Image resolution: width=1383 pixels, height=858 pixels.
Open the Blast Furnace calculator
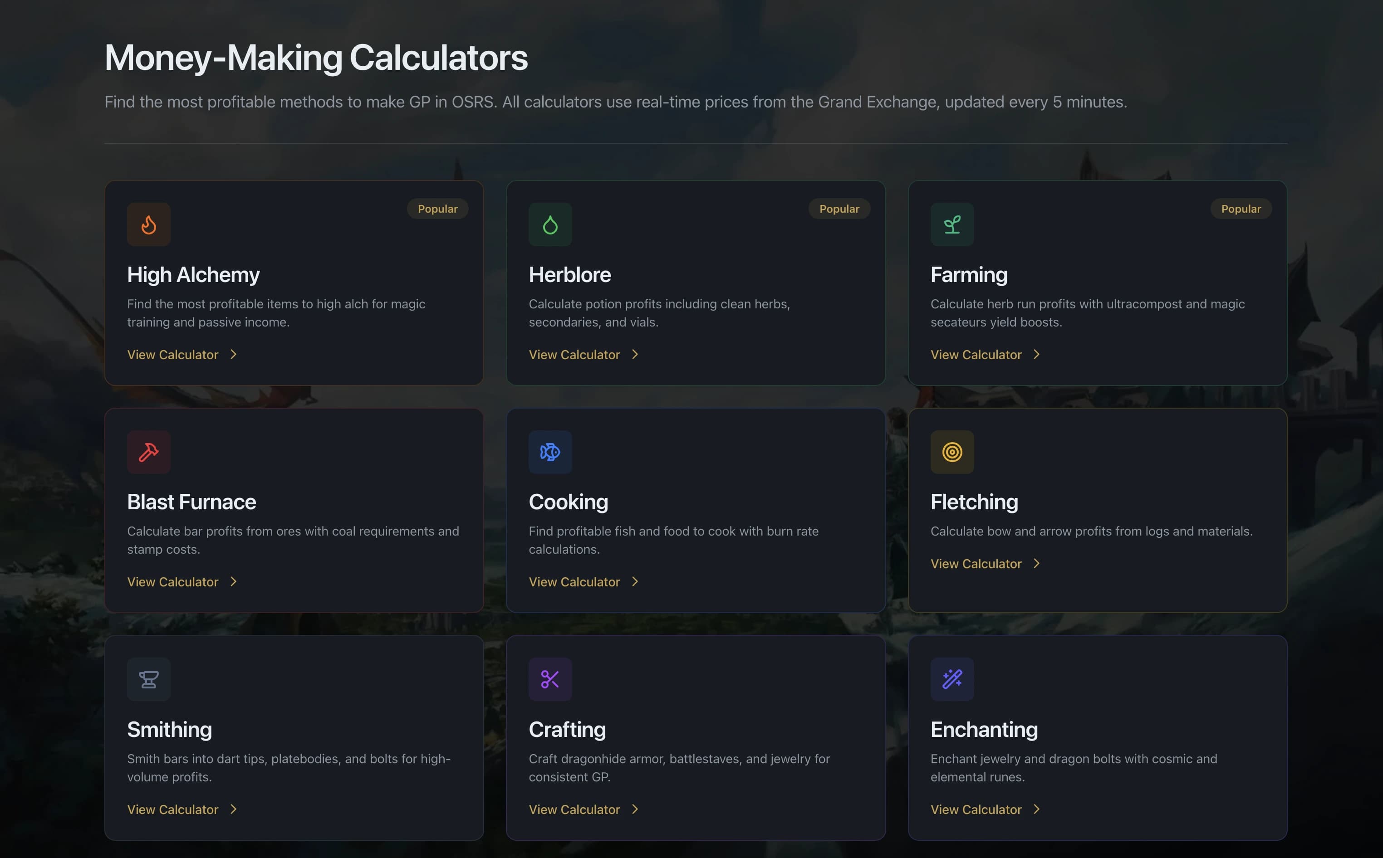point(172,582)
